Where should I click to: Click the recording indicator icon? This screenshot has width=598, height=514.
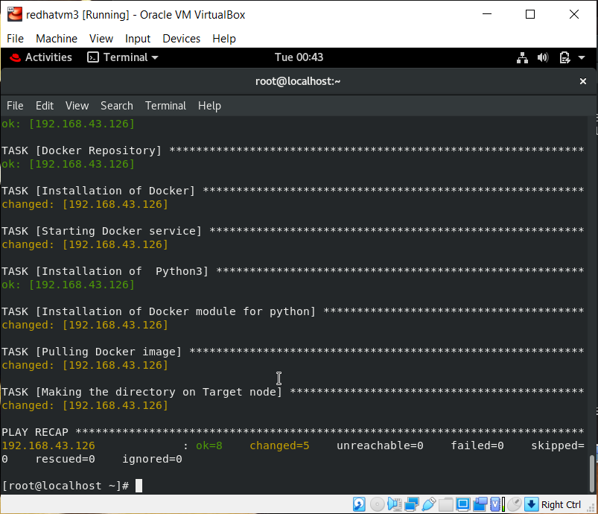coord(480,504)
